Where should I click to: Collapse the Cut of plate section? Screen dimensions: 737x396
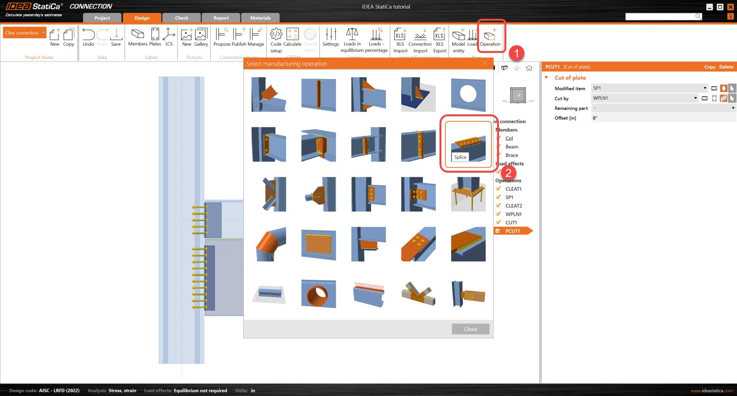[546, 78]
